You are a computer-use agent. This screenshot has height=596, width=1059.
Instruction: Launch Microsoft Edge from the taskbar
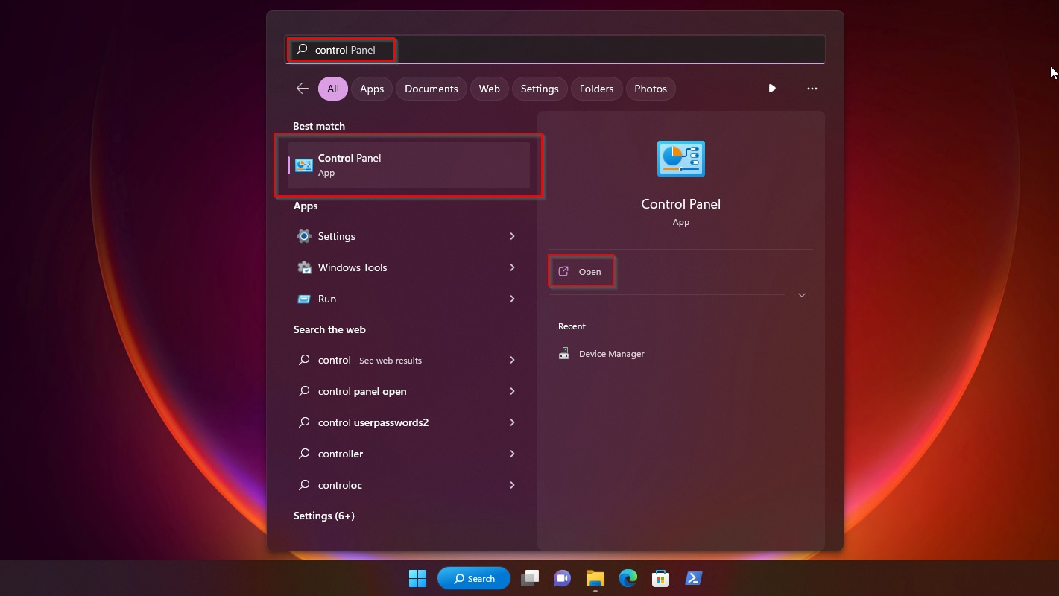click(x=628, y=578)
